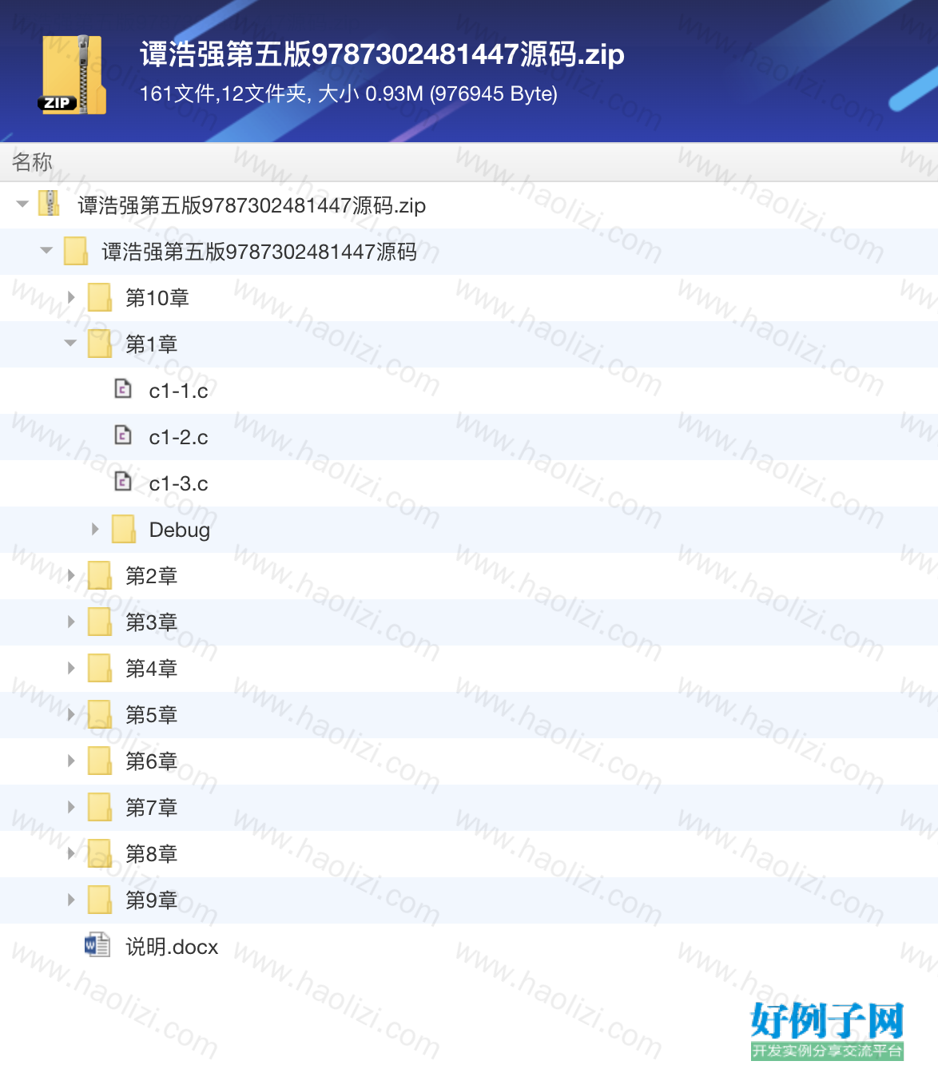Expand the 第9章 folder
This screenshot has height=1069, width=938.
pos(71,900)
